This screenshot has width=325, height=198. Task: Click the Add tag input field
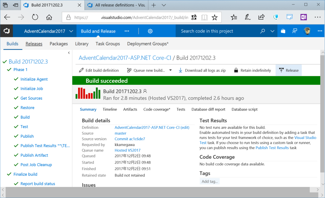point(210,182)
